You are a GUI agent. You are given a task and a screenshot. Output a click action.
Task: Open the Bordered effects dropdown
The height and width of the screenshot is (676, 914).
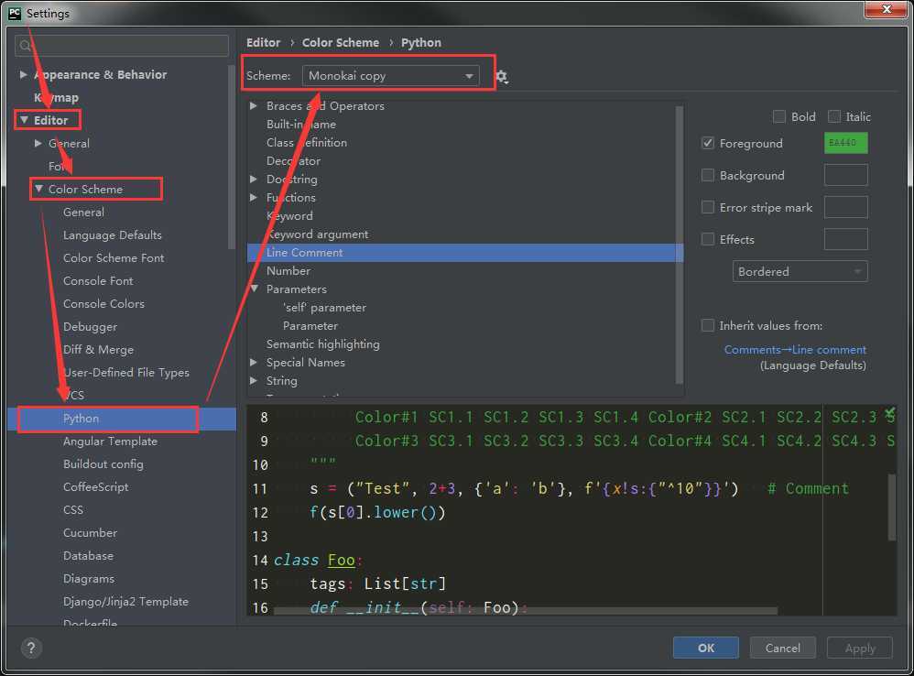[x=800, y=271]
